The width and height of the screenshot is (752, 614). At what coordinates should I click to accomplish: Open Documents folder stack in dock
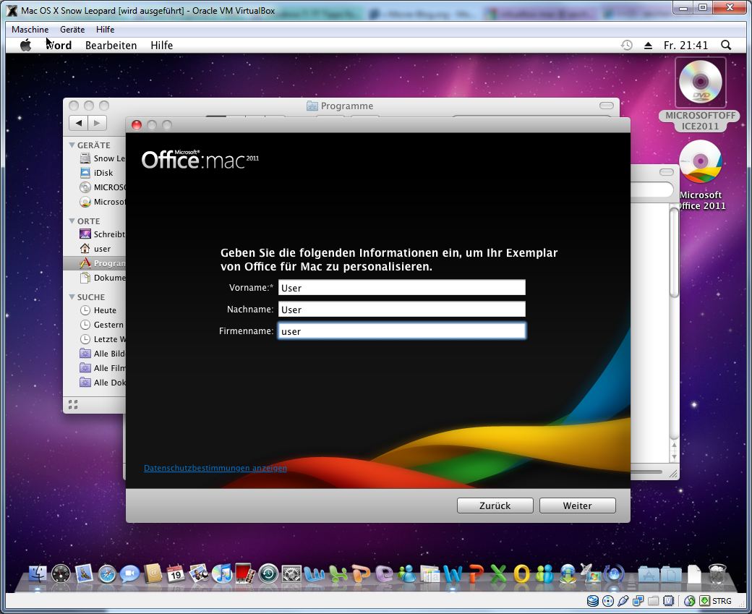click(672, 574)
